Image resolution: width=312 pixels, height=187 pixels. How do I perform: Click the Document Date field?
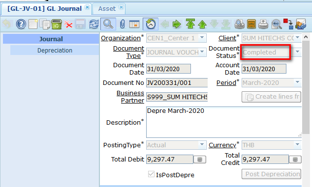click(x=168, y=69)
